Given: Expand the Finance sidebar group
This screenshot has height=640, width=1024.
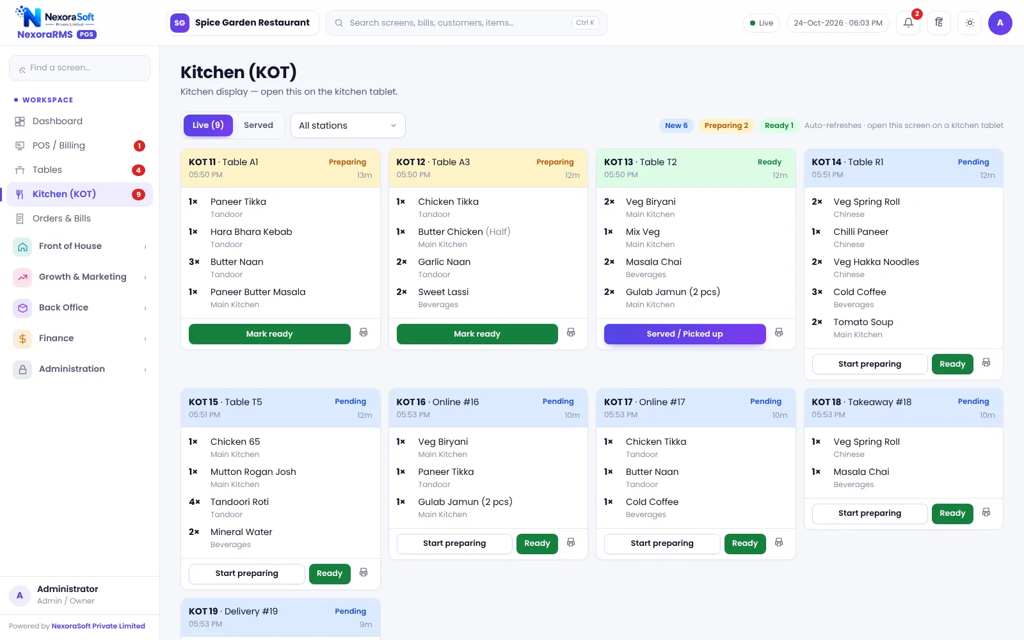Looking at the screenshot, I should pos(80,339).
